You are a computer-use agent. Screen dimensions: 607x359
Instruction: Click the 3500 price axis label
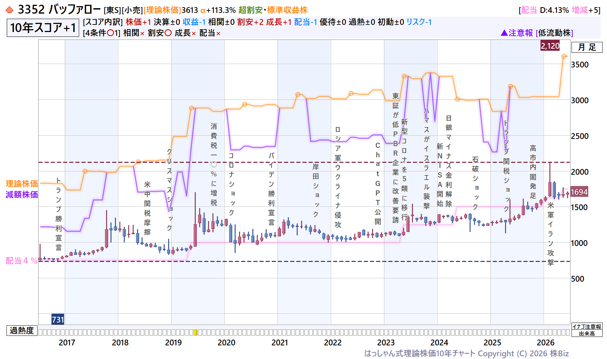pos(580,65)
